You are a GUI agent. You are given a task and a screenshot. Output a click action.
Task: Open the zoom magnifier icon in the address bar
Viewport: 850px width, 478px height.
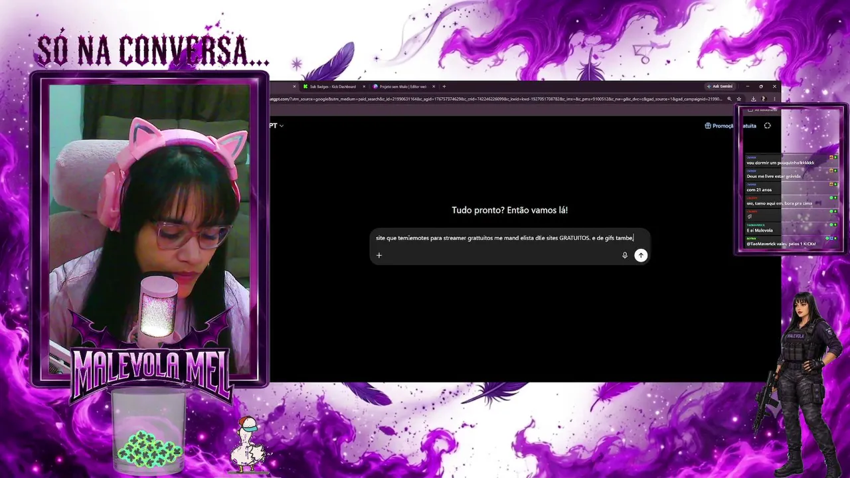729,99
